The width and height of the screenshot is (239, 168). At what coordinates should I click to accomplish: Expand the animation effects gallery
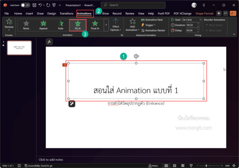[106, 25]
